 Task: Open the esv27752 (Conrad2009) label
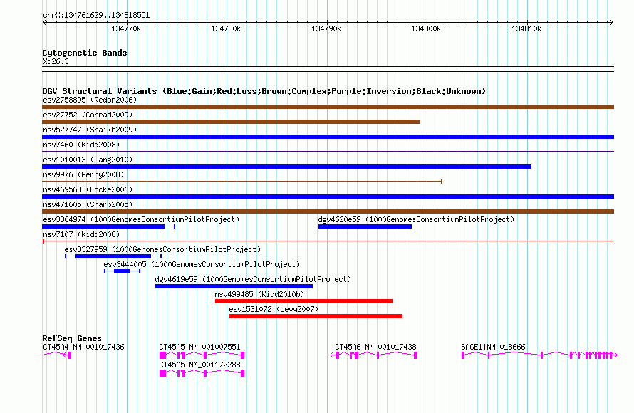pyautogui.click(x=88, y=115)
